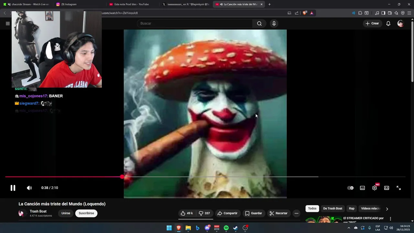Open Discord from the taskbar

(207, 228)
